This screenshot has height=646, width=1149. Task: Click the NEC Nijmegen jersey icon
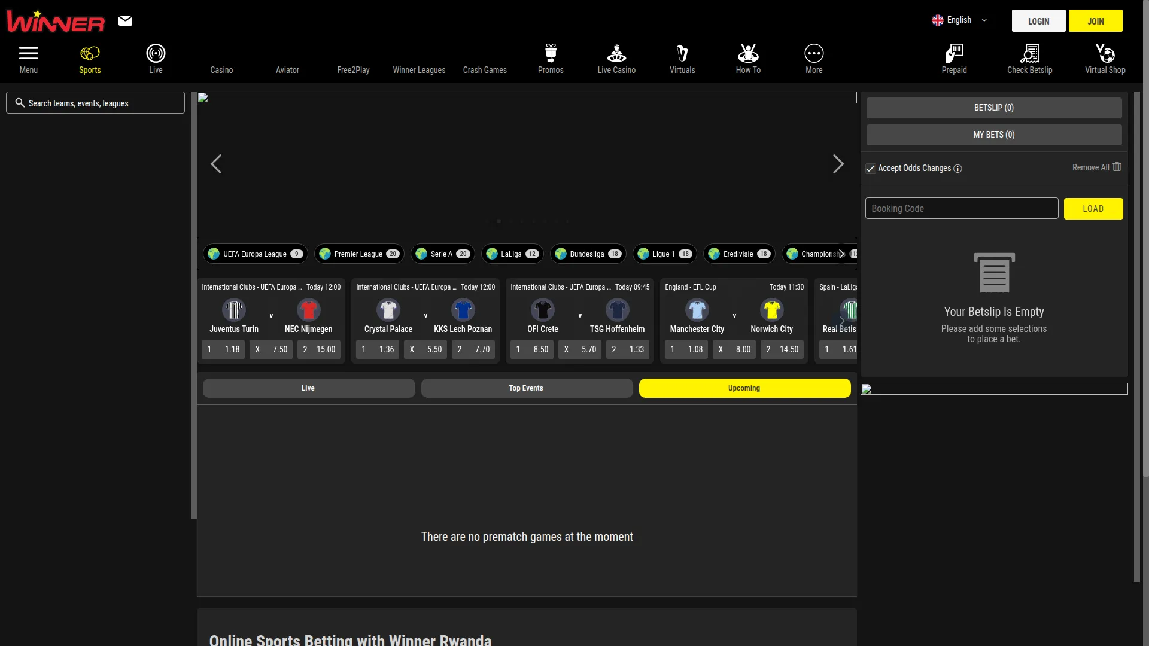309,310
